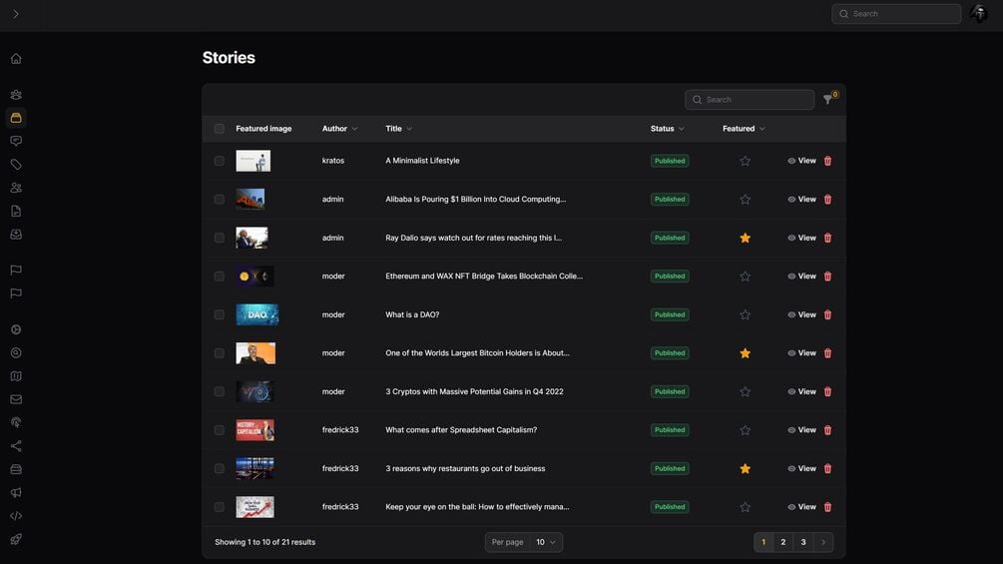Viewport: 1003px width, 564px height.
Task: Tick the select-all checkbox in table header
Action: 220,129
